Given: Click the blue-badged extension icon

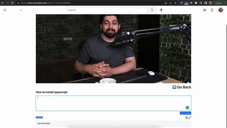Looking at the screenshot, I should pos(186,3).
